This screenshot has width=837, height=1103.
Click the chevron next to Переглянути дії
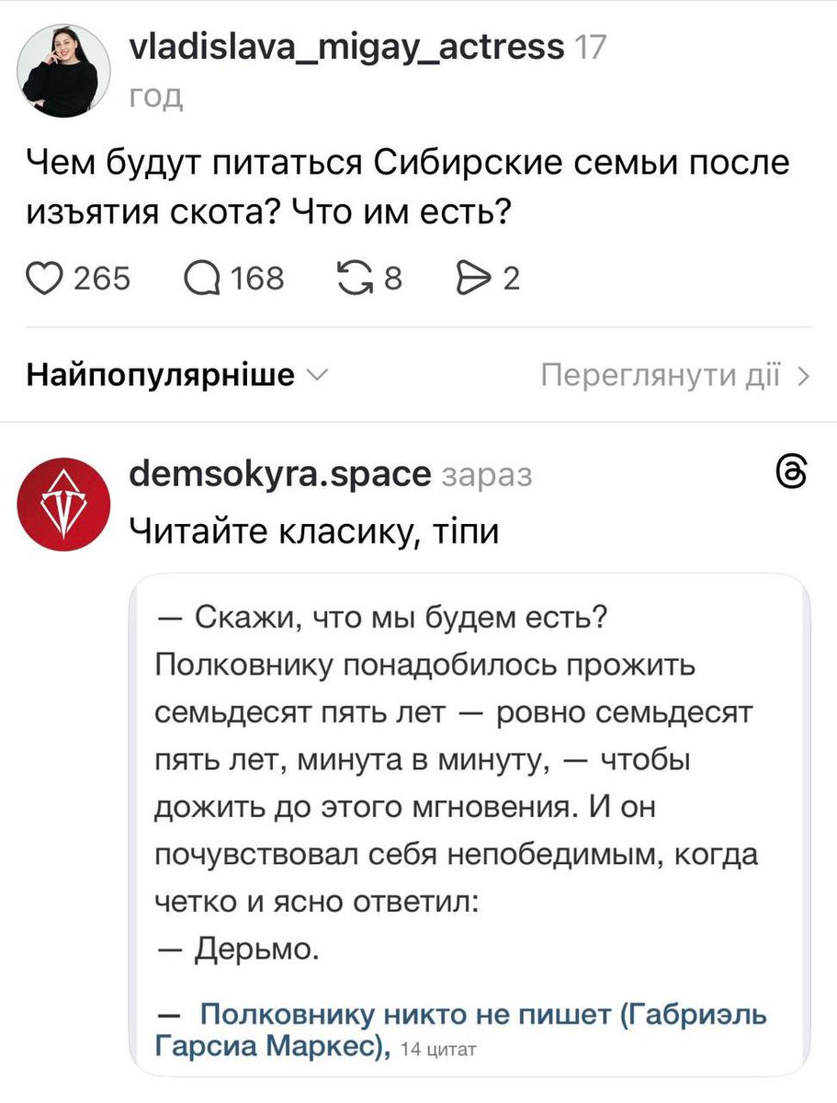tap(804, 375)
